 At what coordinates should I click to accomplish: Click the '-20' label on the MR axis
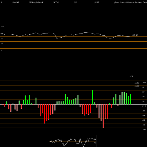[143, 111]
